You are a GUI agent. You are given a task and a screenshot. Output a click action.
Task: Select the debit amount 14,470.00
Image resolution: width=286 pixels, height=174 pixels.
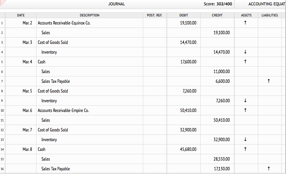point(188,42)
